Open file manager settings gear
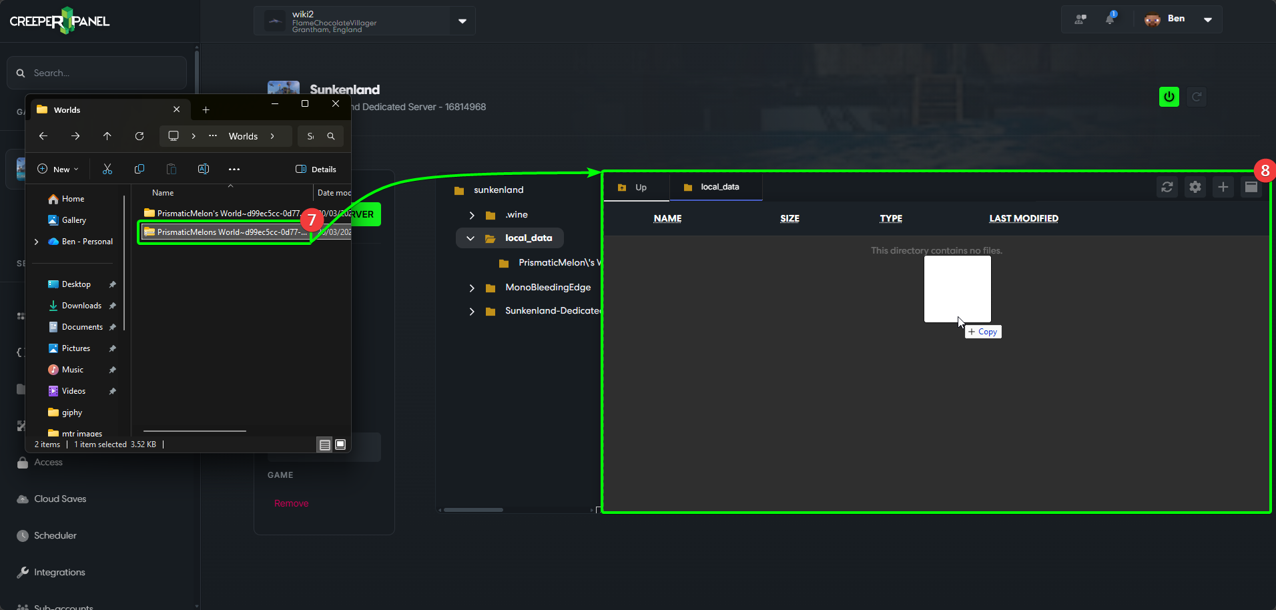Image resolution: width=1276 pixels, height=610 pixels. [1195, 188]
